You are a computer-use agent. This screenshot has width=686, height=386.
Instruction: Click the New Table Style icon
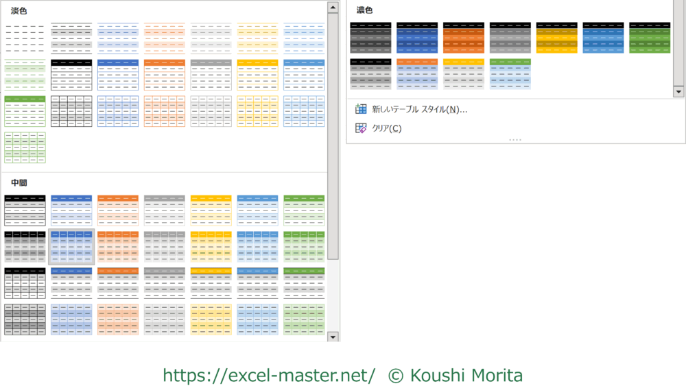coord(361,109)
